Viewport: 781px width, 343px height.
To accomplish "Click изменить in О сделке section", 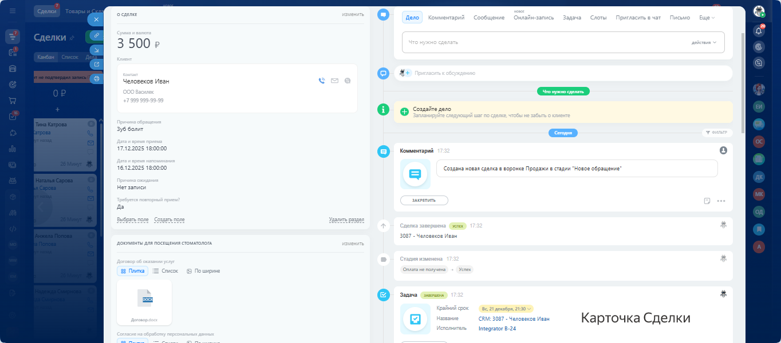I will click(x=353, y=14).
